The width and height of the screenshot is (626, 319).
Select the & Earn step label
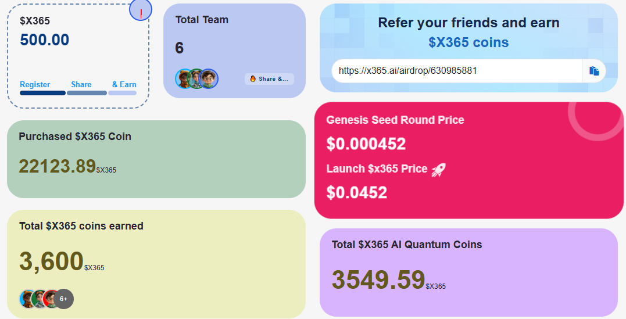pyautogui.click(x=124, y=85)
